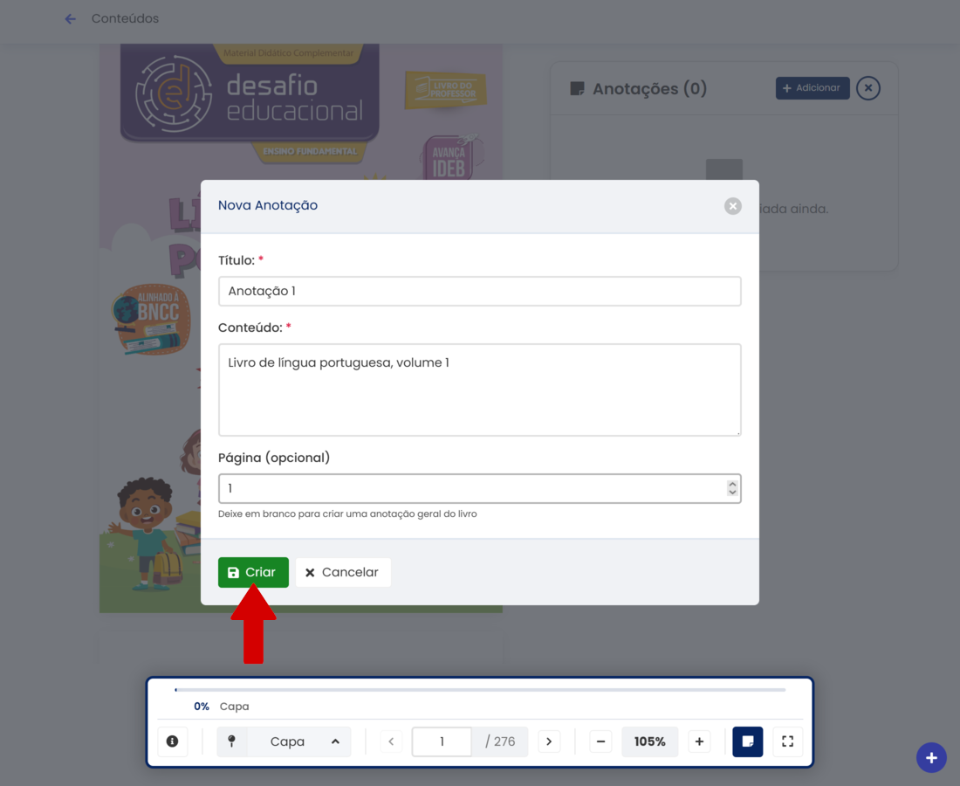Decrease the Página value with the down stepper
960x786 pixels.
(x=732, y=493)
